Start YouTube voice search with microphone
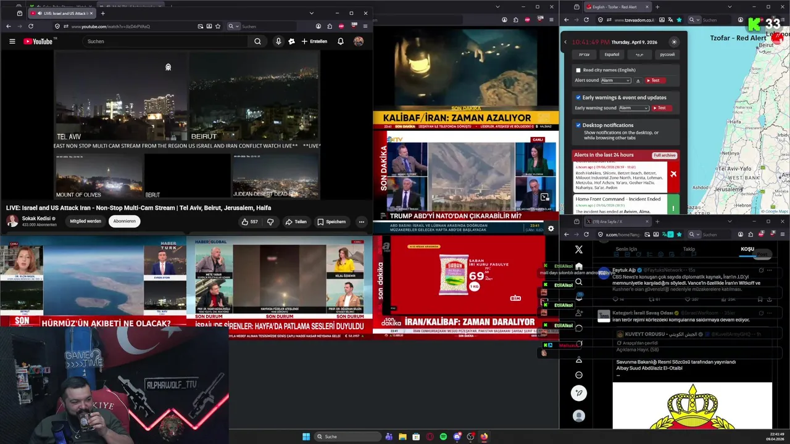Viewport: 790px width, 444px height. 278,41
